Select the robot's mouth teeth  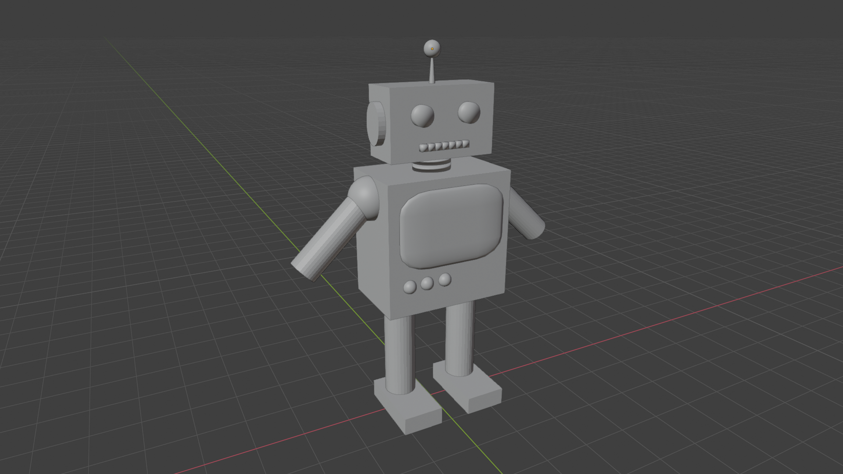tap(443, 145)
